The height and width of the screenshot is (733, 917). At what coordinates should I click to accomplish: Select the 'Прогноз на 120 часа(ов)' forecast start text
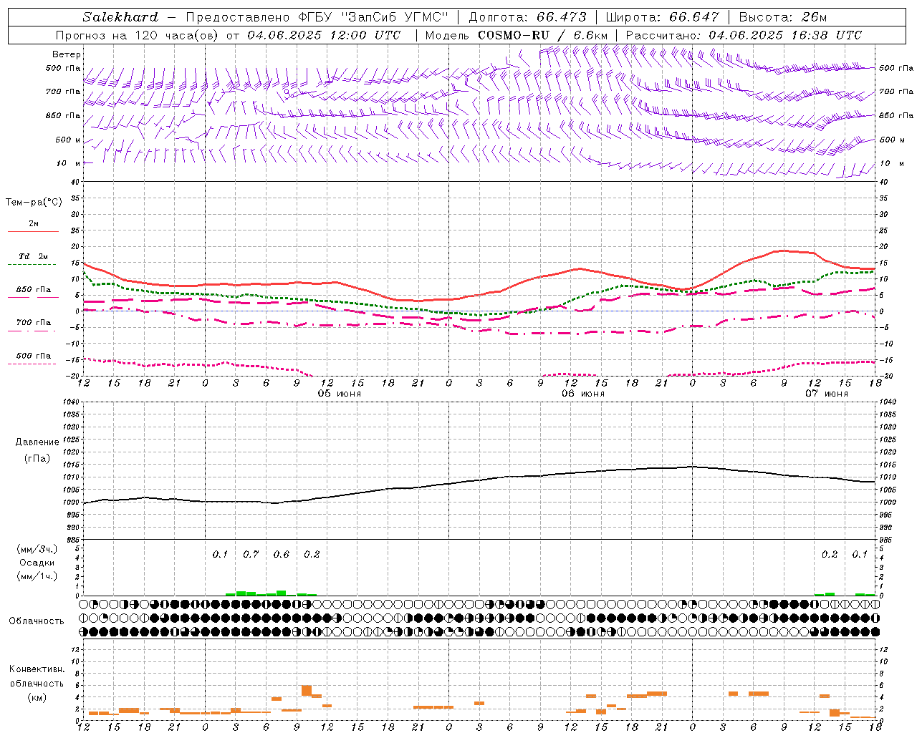137,35
